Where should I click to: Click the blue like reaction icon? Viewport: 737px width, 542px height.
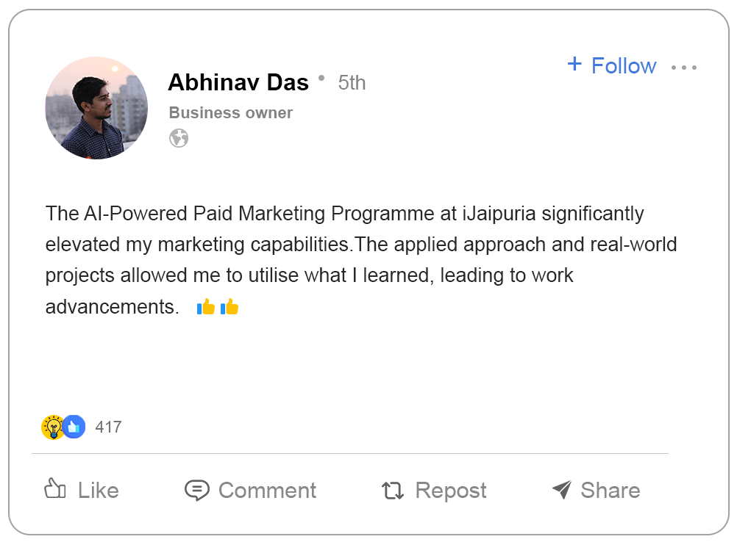pyautogui.click(x=74, y=427)
